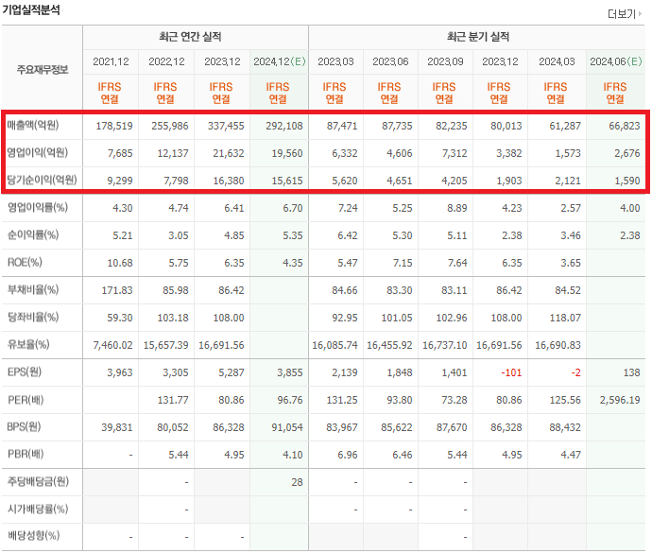Select the 292,108 estimated sales value

(x=284, y=126)
